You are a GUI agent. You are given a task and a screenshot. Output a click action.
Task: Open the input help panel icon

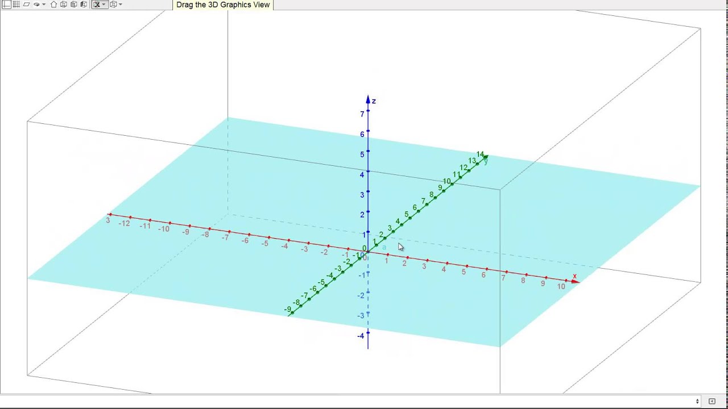712,401
